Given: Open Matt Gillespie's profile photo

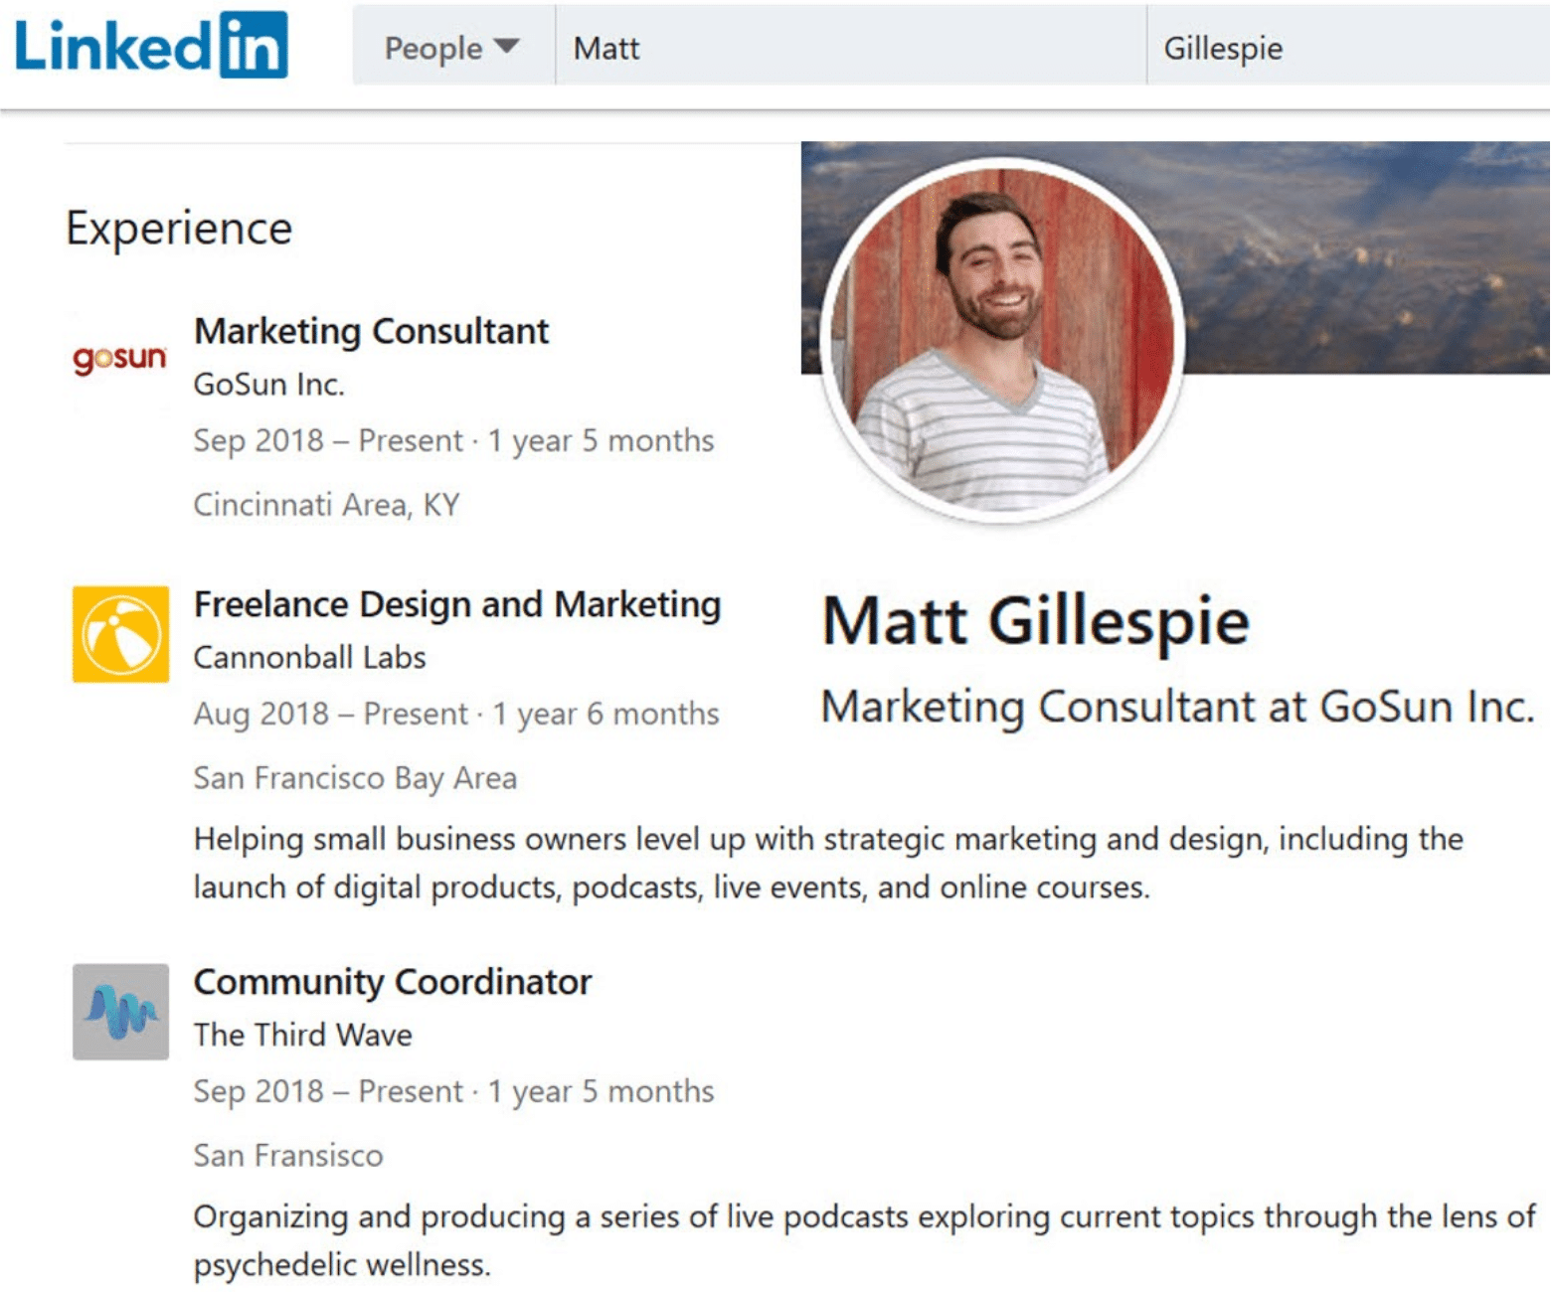Looking at the screenshot, I should [x=1004, y=339].
